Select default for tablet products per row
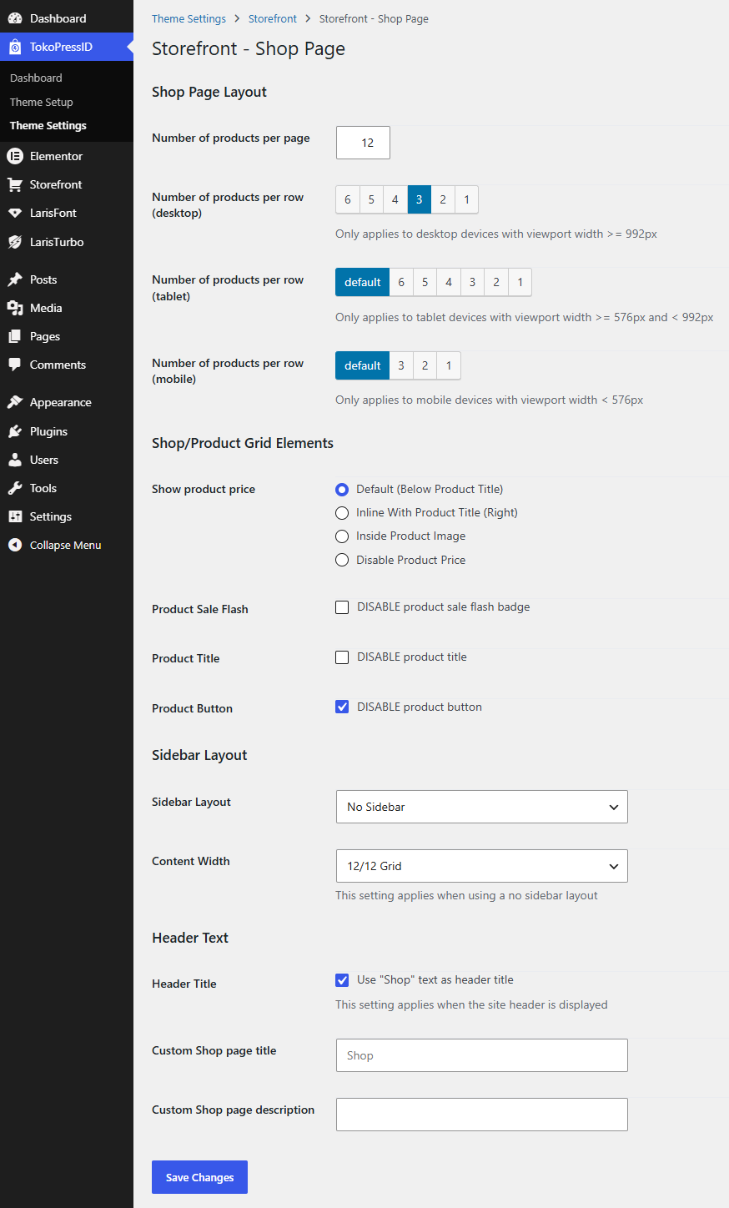This screenshot has height=1208, width=729. tap(363, 282)
